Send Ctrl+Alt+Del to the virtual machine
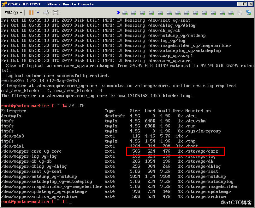Screen dimensions: 255x208 point(46,13)
